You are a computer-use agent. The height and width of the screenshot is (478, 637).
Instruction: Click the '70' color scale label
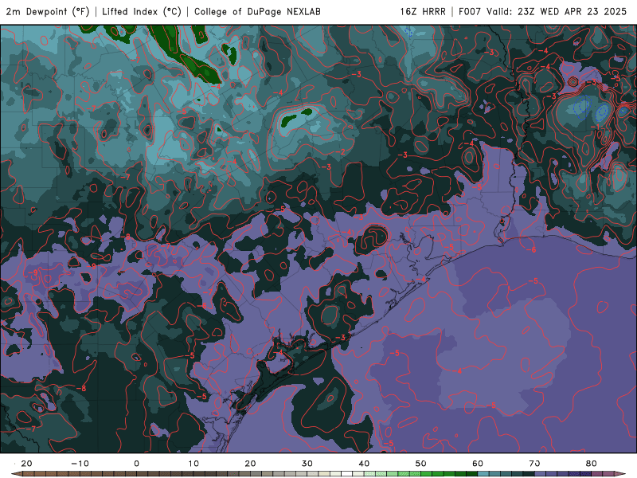534,464
